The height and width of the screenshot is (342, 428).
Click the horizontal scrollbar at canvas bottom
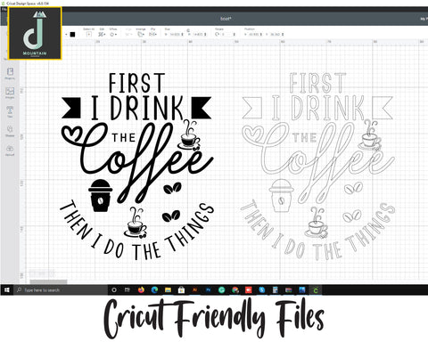tap(48, 281)
